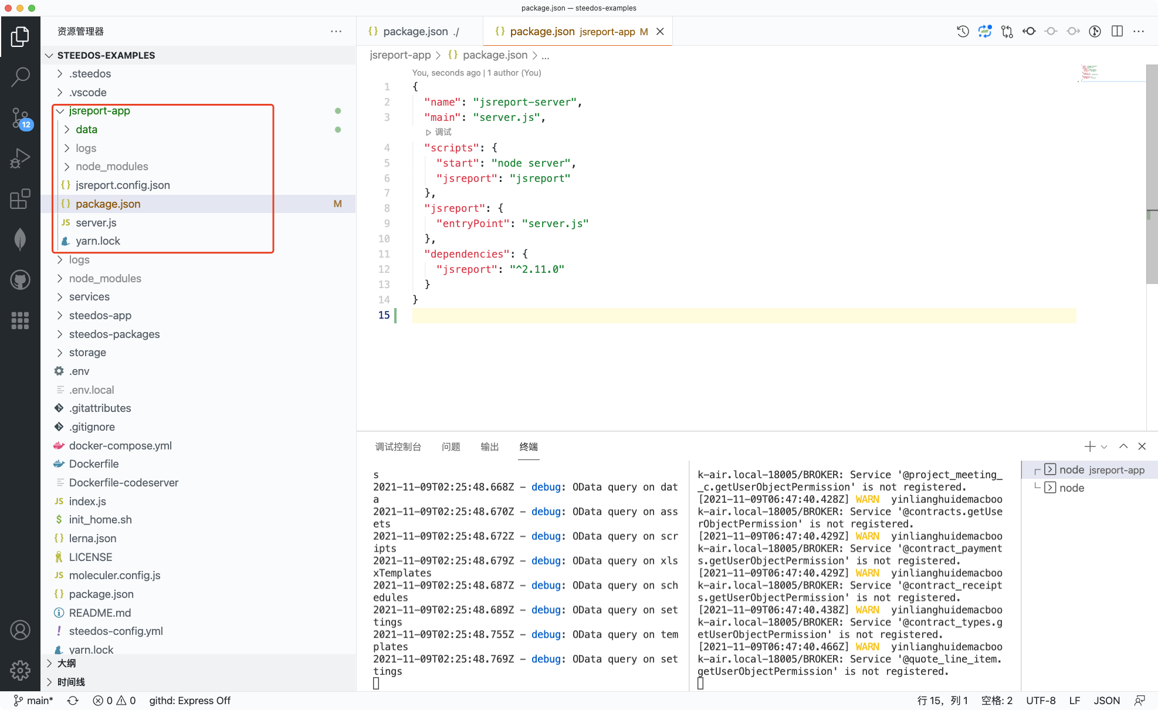Toggle githd Express Off in status bar
Screen dimensions: 1158x710
(189, 701)
